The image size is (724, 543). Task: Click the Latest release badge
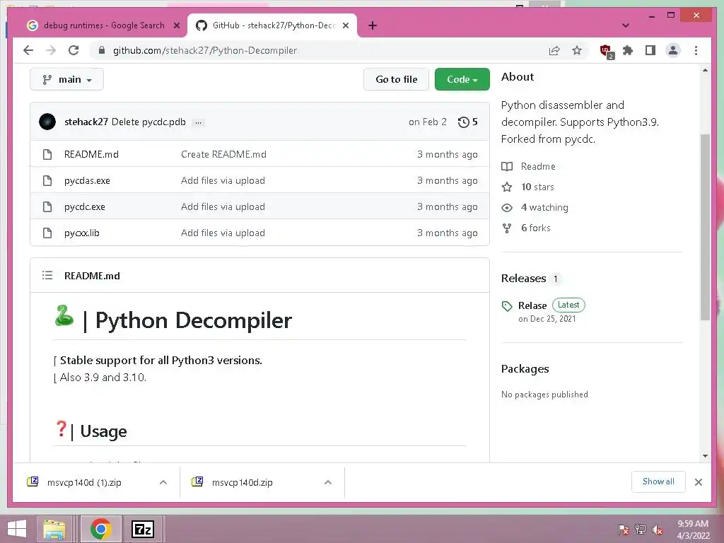[568, 305]
